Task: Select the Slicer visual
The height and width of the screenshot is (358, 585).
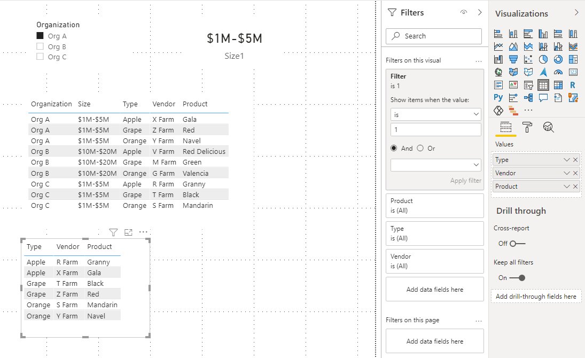Action: [x=528, y=85]
